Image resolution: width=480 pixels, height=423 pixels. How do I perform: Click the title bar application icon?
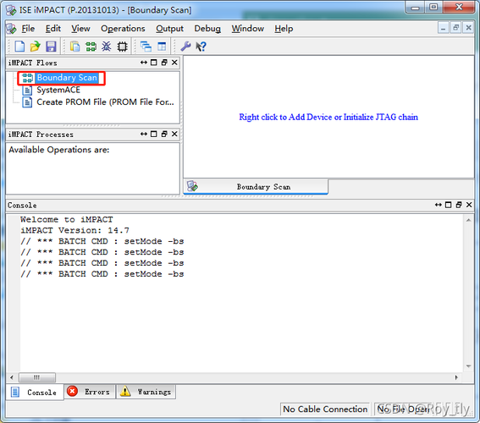(x=11, y=10)
